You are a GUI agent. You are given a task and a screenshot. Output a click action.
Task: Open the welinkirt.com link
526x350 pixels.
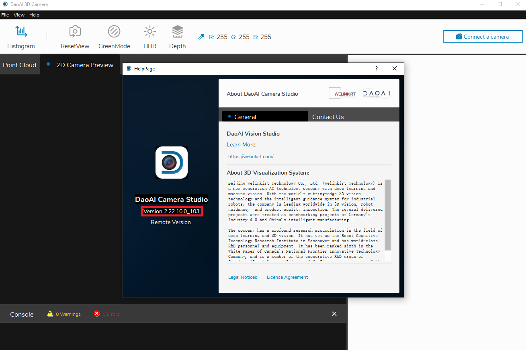point(251,156)
